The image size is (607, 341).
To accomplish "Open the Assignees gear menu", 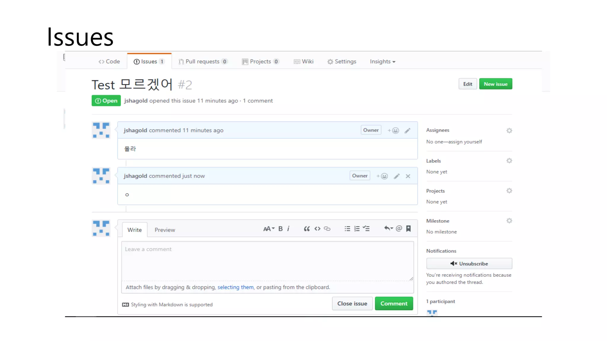I will coord(509,131).
